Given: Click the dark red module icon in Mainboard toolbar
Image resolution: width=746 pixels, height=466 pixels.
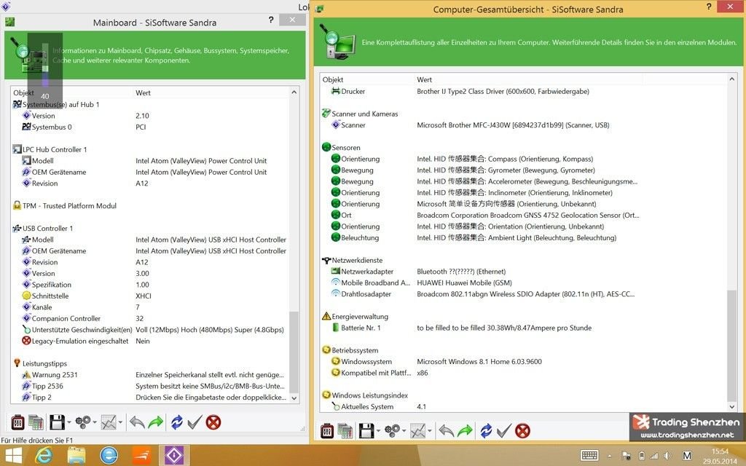Looking at the screenshot, I should pyautogui.click(x=17, y=422).
